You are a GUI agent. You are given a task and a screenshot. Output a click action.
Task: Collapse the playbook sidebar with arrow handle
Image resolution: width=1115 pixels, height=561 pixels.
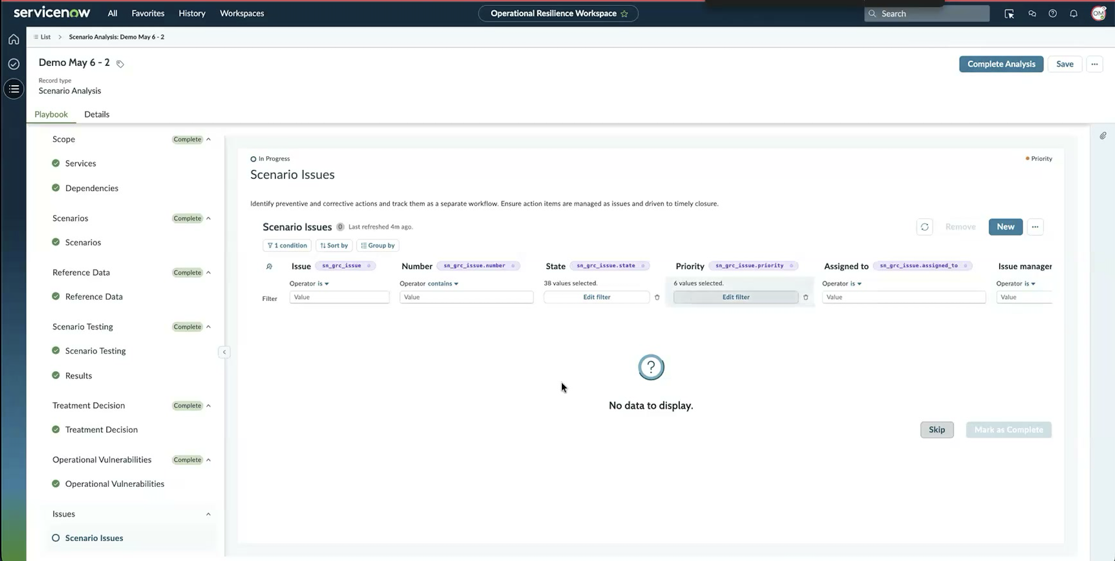(x=224, y=352)
